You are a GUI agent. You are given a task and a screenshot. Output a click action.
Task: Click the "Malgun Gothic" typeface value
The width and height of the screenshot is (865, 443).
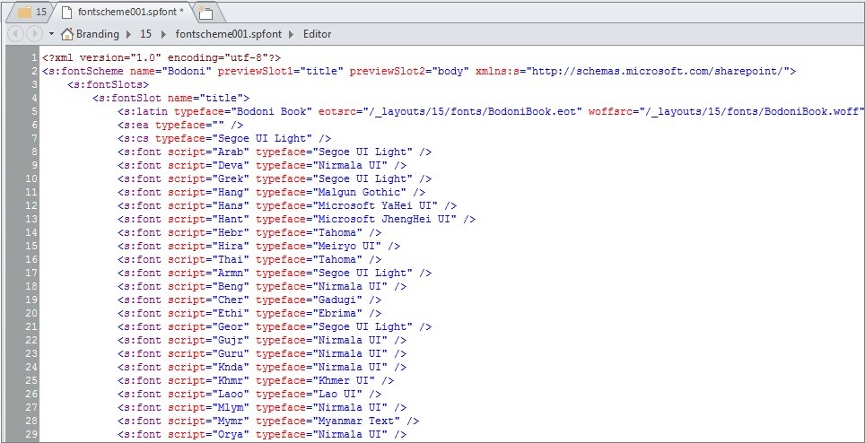(360, 192)
